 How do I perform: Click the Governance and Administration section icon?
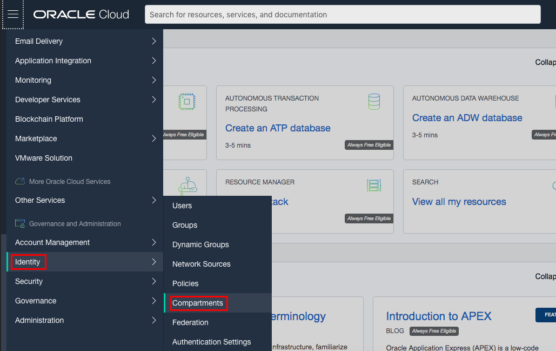click(x=20, y=223)
